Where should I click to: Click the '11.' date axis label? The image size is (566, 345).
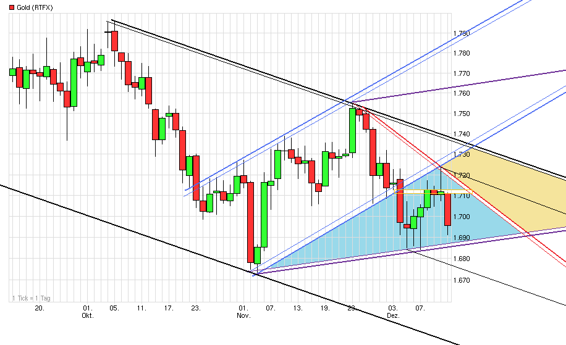(141, 308)
